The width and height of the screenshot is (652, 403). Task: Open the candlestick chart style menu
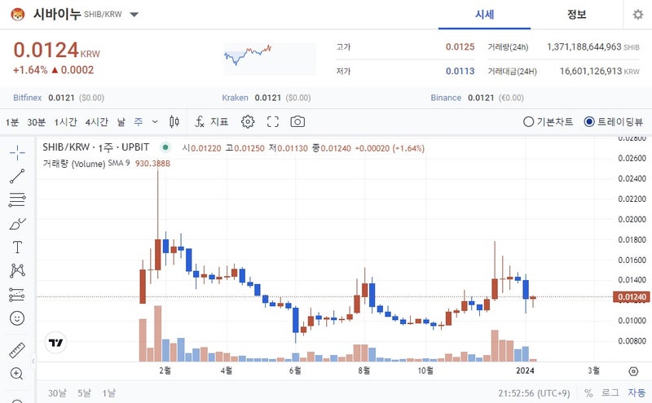point(174,122)
